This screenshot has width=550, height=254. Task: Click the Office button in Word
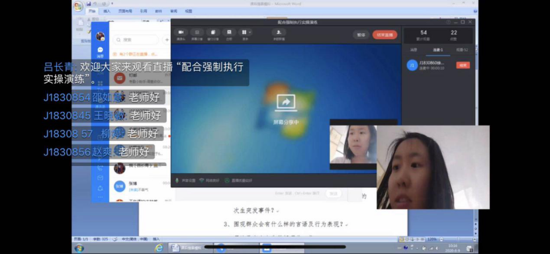click(79, 6)
